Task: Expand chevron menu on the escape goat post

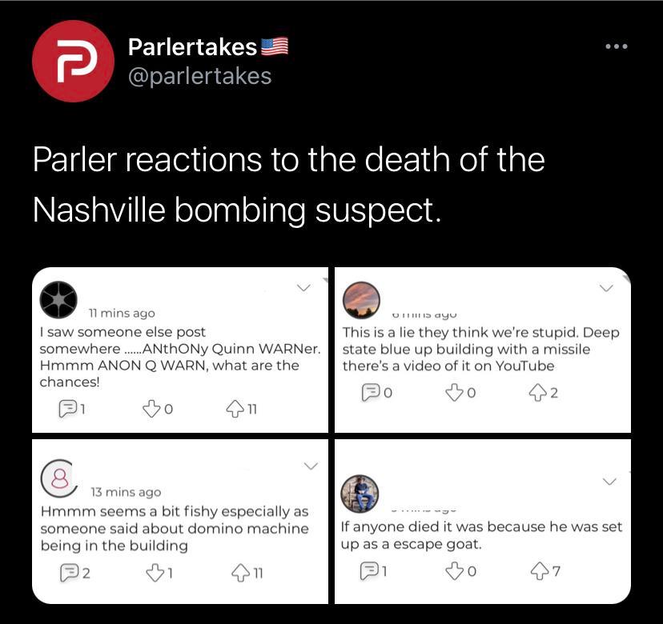Action: 609,482
